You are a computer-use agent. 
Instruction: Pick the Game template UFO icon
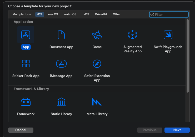tap(97, 35)
